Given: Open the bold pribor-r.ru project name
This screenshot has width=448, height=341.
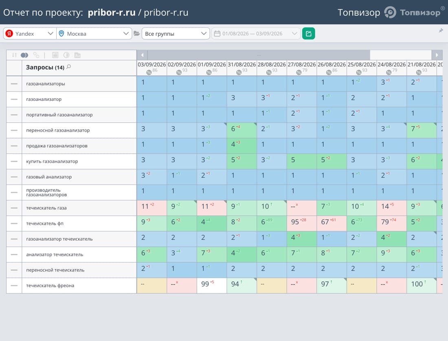Looking at the screenshot, I should 112,13.
